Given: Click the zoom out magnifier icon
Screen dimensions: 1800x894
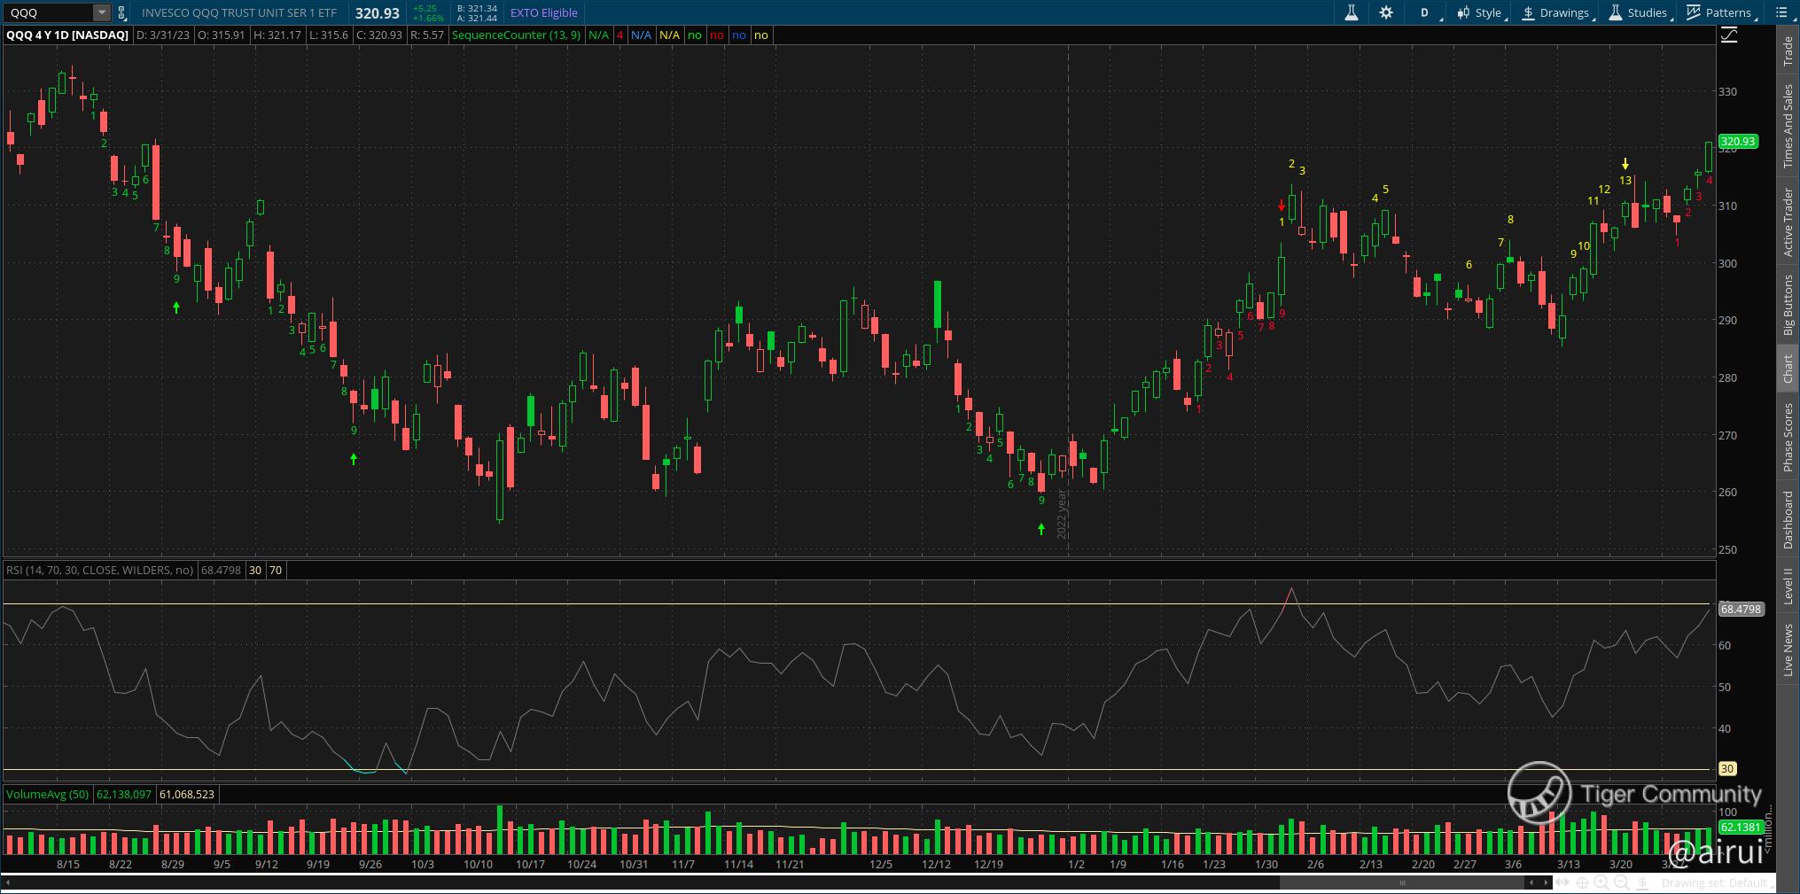Looking at the screenshot, I should (1622, 882).
